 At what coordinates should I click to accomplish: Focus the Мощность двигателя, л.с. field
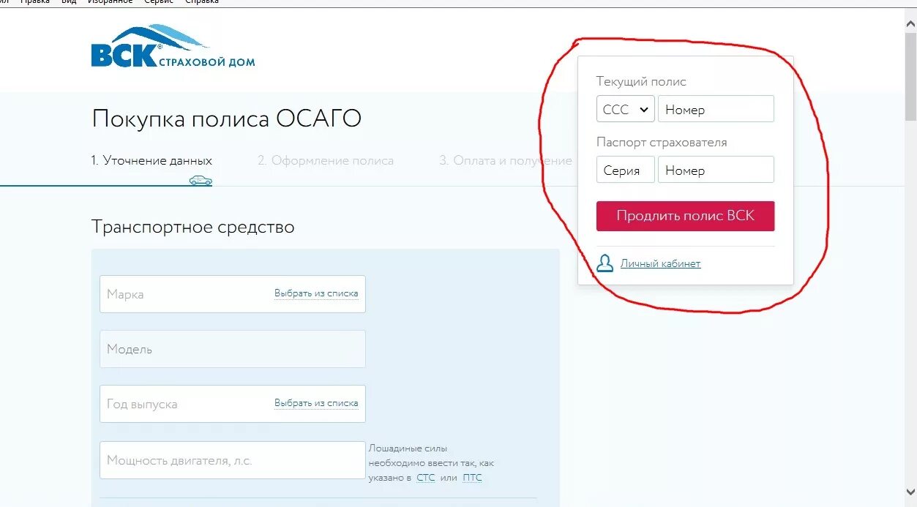[233, 460]
